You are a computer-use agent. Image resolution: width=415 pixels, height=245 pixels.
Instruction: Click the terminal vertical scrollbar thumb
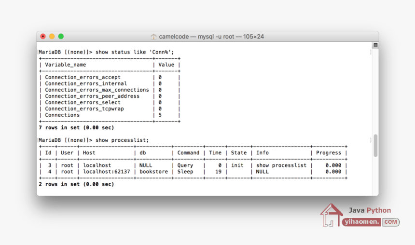point(375,146)
